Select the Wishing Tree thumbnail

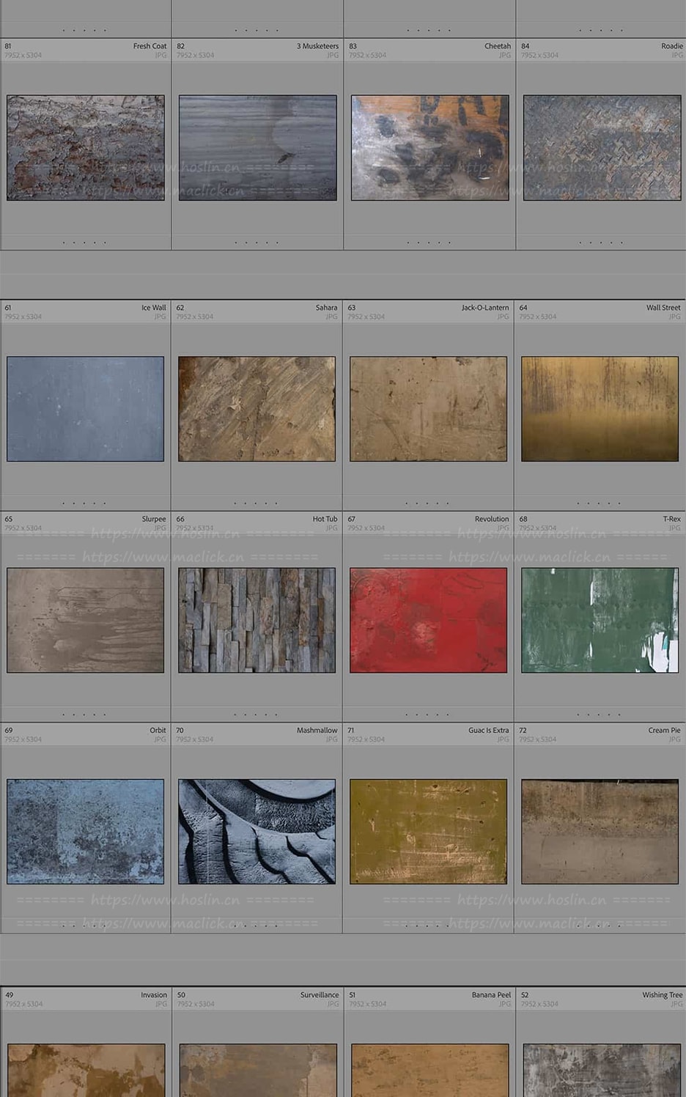(x=602, y=1071)
